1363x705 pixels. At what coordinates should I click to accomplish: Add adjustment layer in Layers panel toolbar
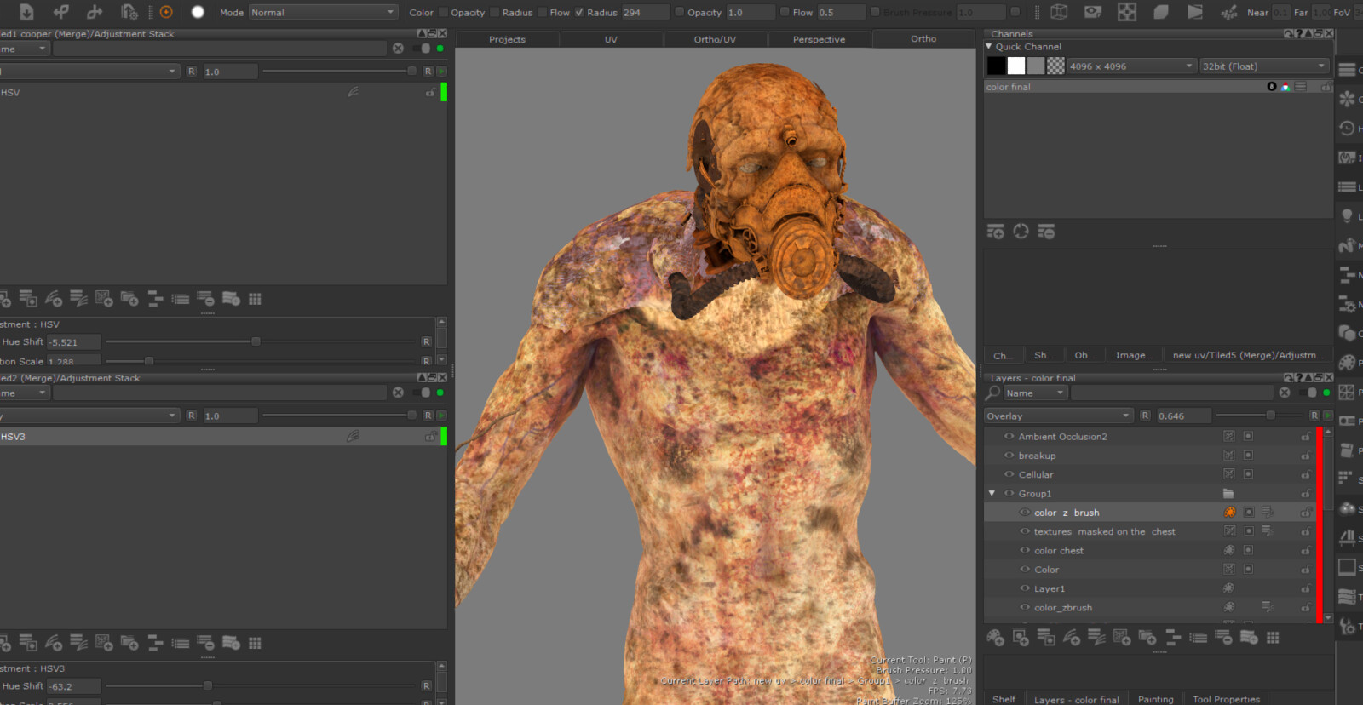pos(1072,638)
